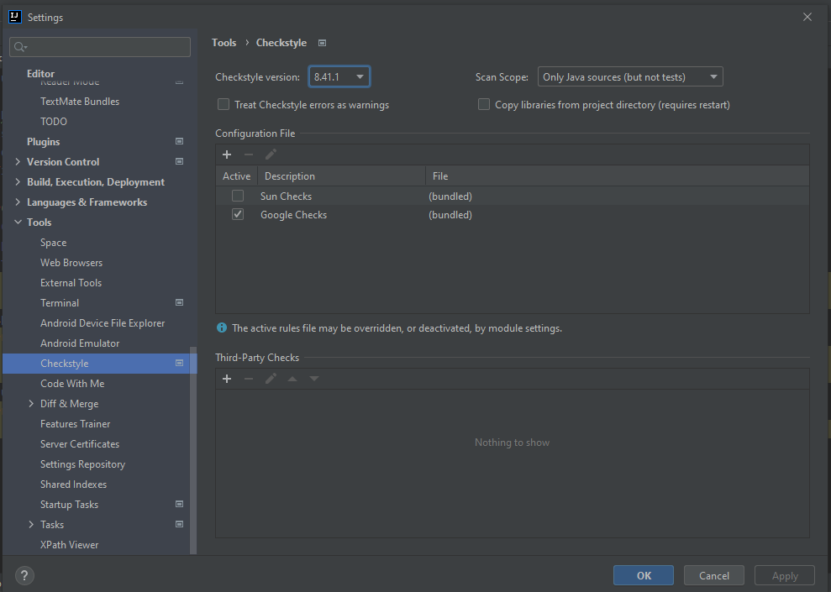Open help with the question mark button
Image resolution: width=831 pixels, height=592 pixels.
[x=24, y=575]
